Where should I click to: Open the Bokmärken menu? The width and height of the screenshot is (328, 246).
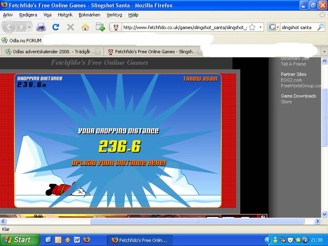[x=89, y=15]
